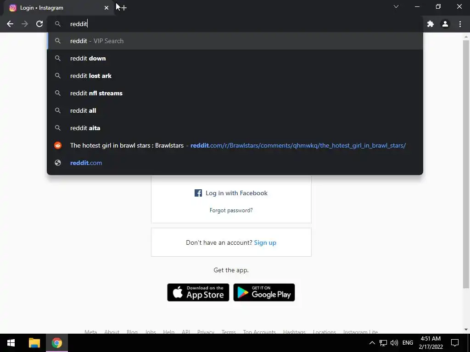
Task: Reload the page with the refresh icon
Action: coord(39,24)
